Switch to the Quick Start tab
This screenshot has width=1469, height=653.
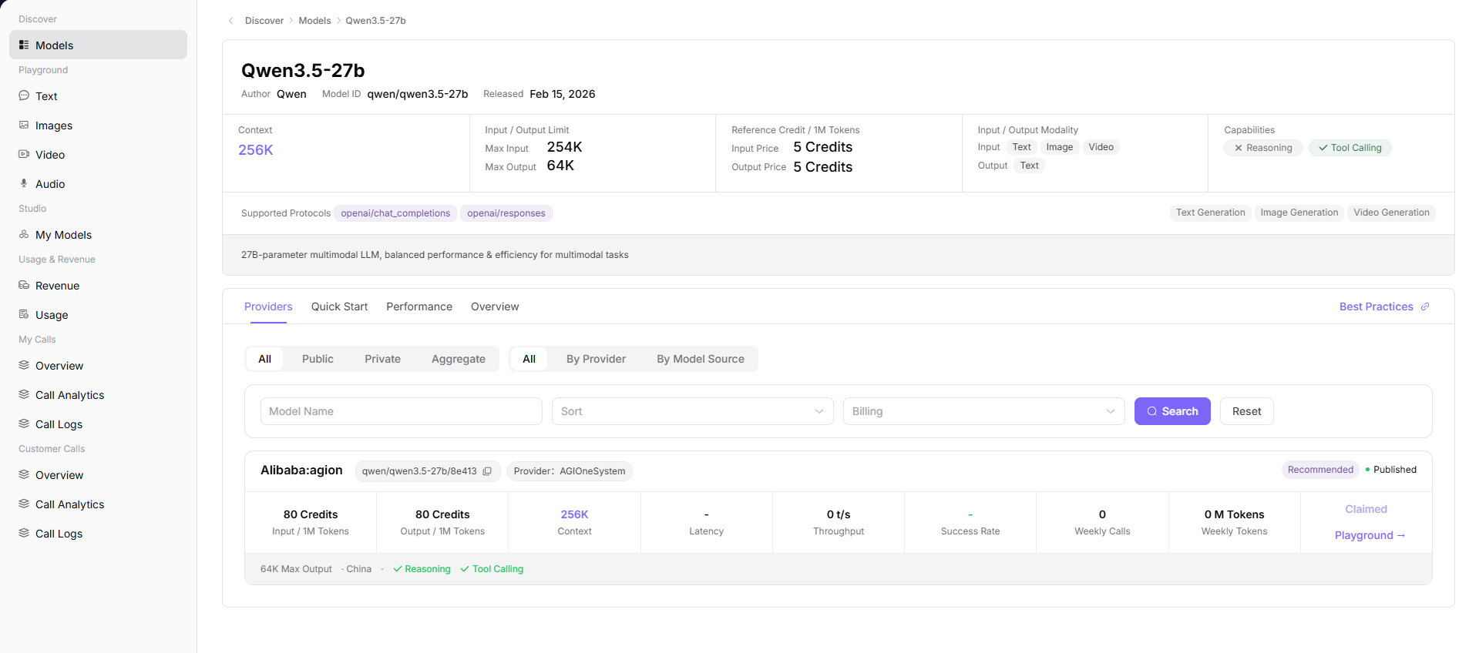tap(339, 306)
